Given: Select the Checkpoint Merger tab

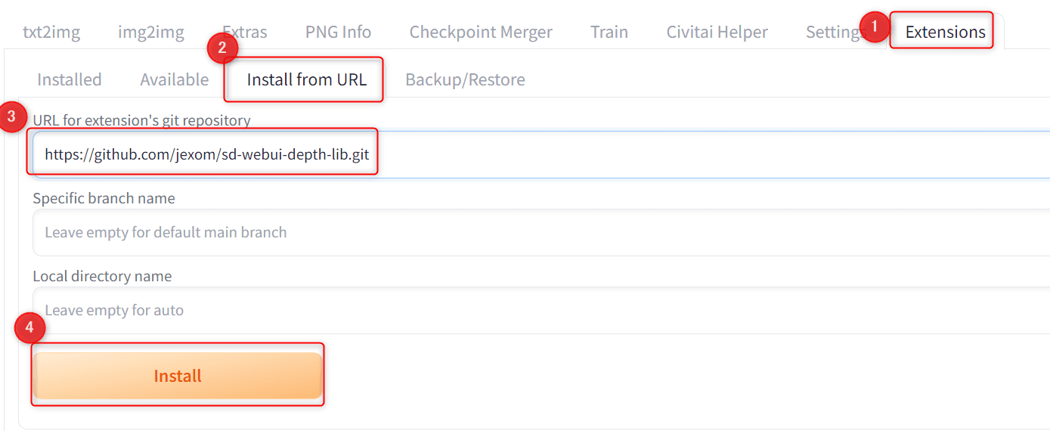Looking at the screenshot, I should coord(481,32).
